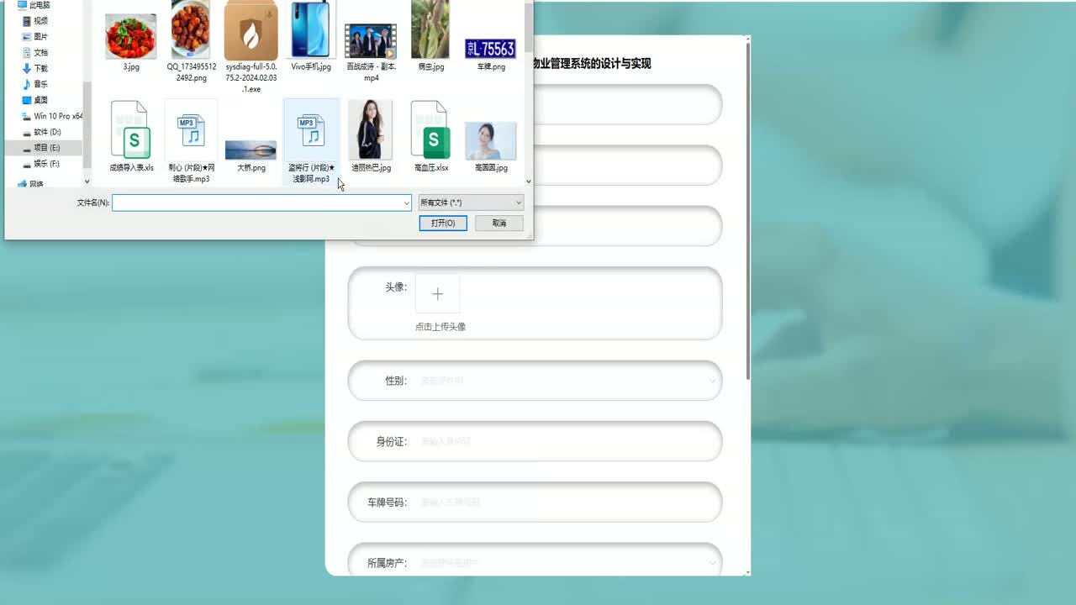
Task: Open 音乐 folder in sidebar
Action: 40,84
